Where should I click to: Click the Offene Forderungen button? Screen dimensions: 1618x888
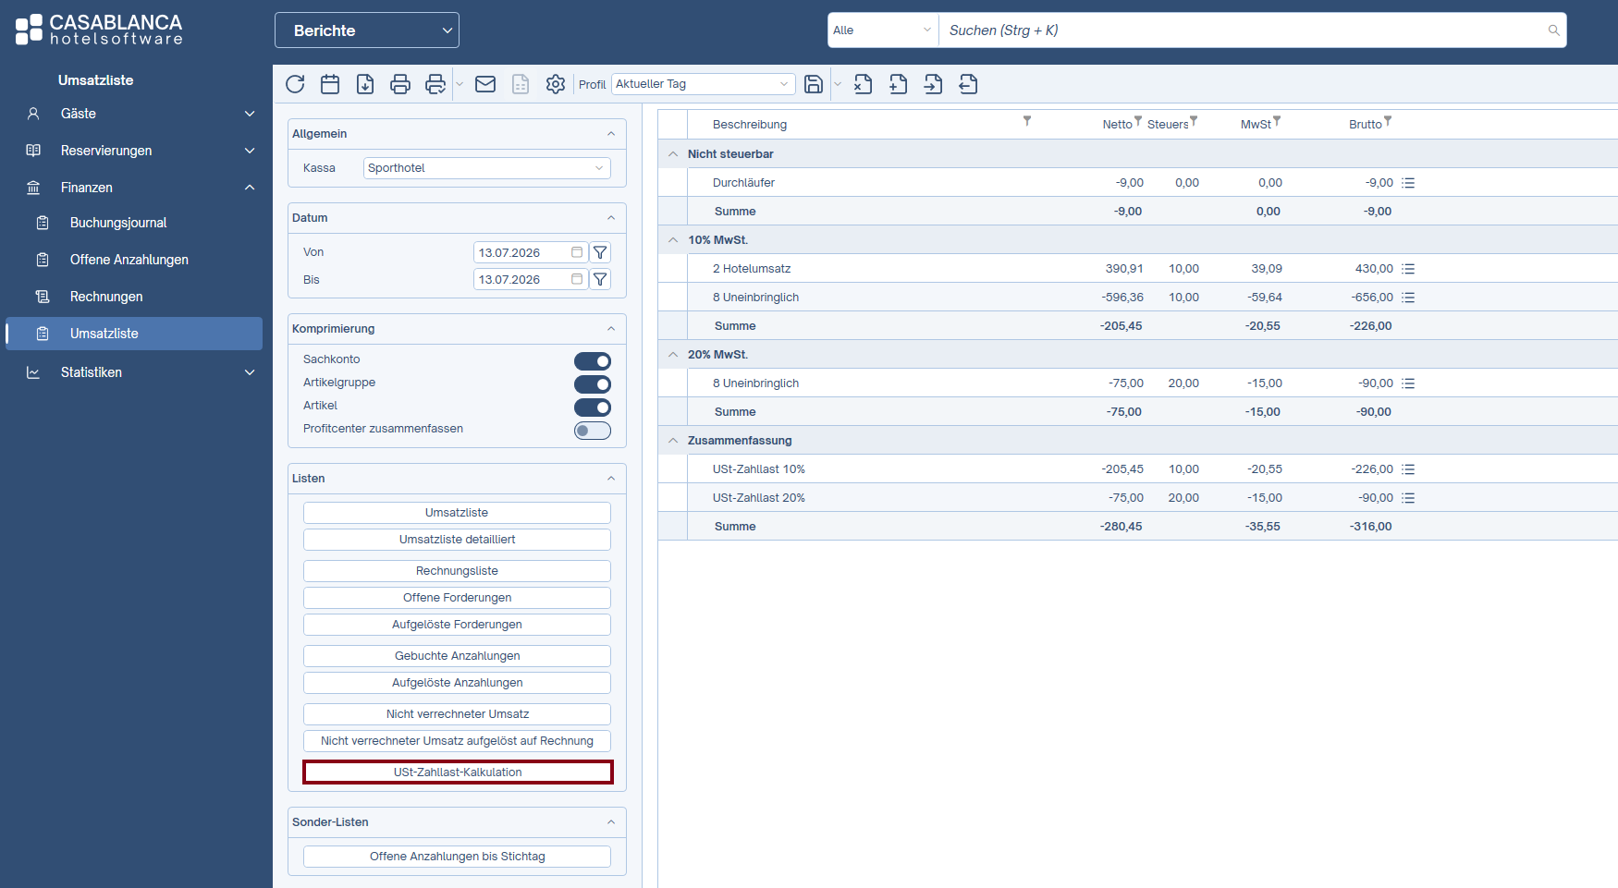[457, 598]
